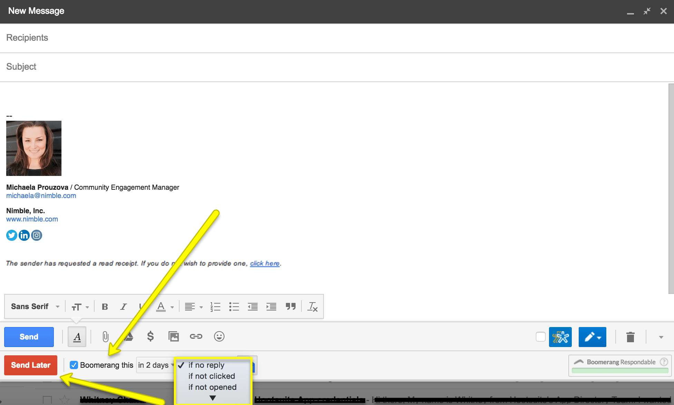This screenshot has height=405, width=674.
Task: Click the red Send Later button
Action: point(31,365)
